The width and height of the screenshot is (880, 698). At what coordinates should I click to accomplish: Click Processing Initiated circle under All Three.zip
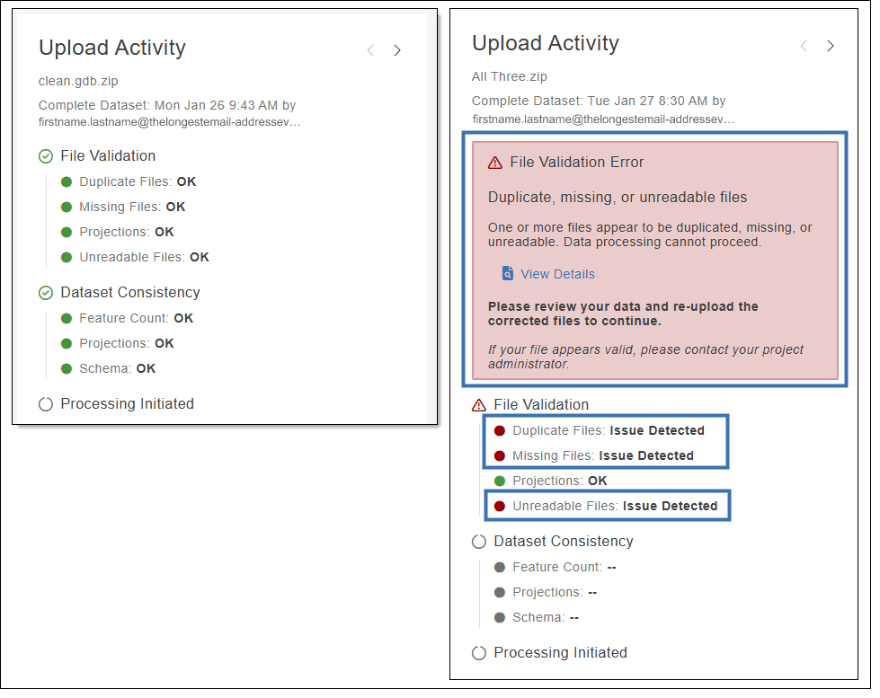click(479, 653)
